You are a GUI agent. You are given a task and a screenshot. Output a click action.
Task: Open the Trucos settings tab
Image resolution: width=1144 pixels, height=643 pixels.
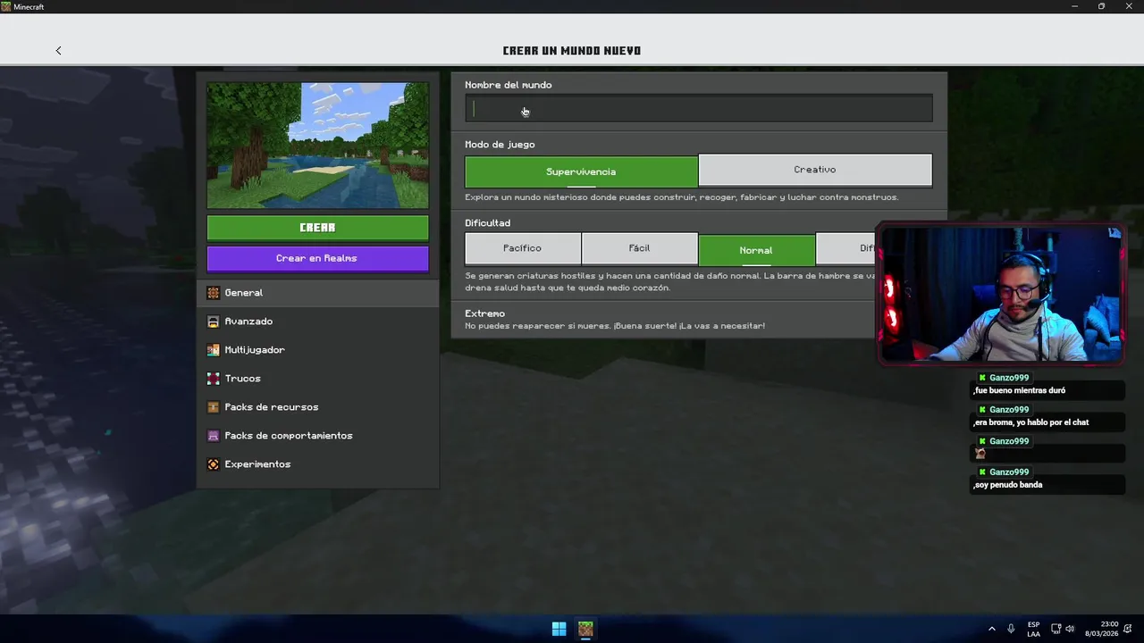(317, 379)
